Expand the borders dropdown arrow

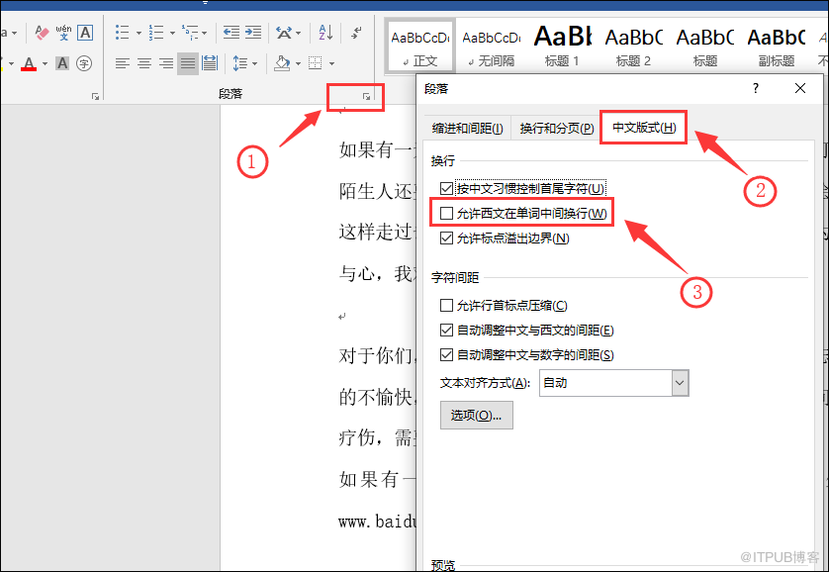[x=331, y=64]
